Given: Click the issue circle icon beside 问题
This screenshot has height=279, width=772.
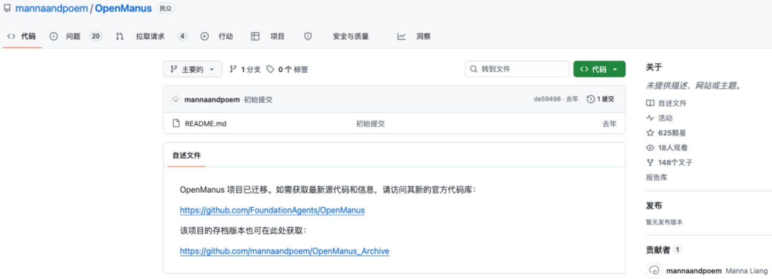Looking at the screenshot, I should 54,36.
